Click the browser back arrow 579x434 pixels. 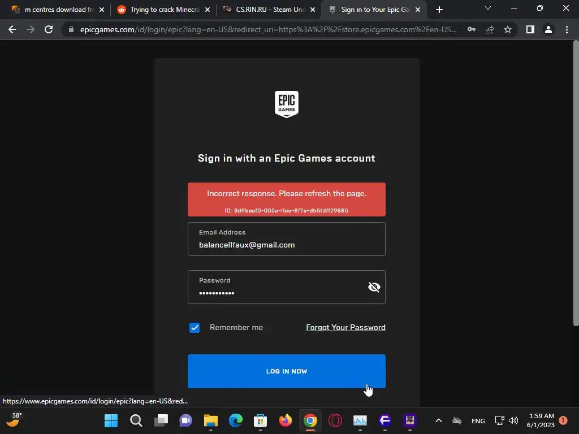tap(12, 29)
